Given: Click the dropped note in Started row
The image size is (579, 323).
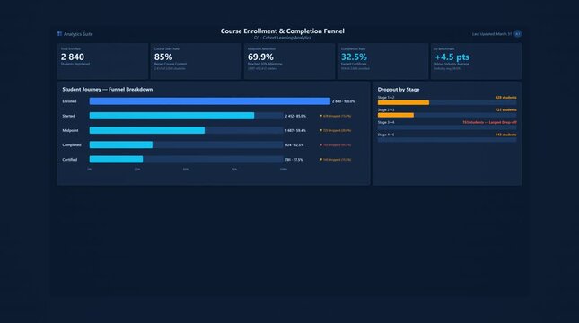Looking at the screenshot, I should tap(336, 116).
